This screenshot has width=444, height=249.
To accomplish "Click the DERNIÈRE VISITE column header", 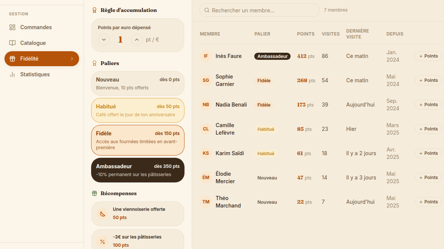I will [x=358, y=34].
